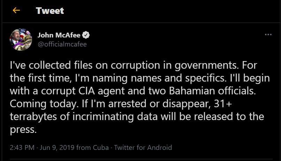The width and height of the screenshot is (281, 161).
Task: Select the "Twitter for Android" source link
Action: pos(143,147)
